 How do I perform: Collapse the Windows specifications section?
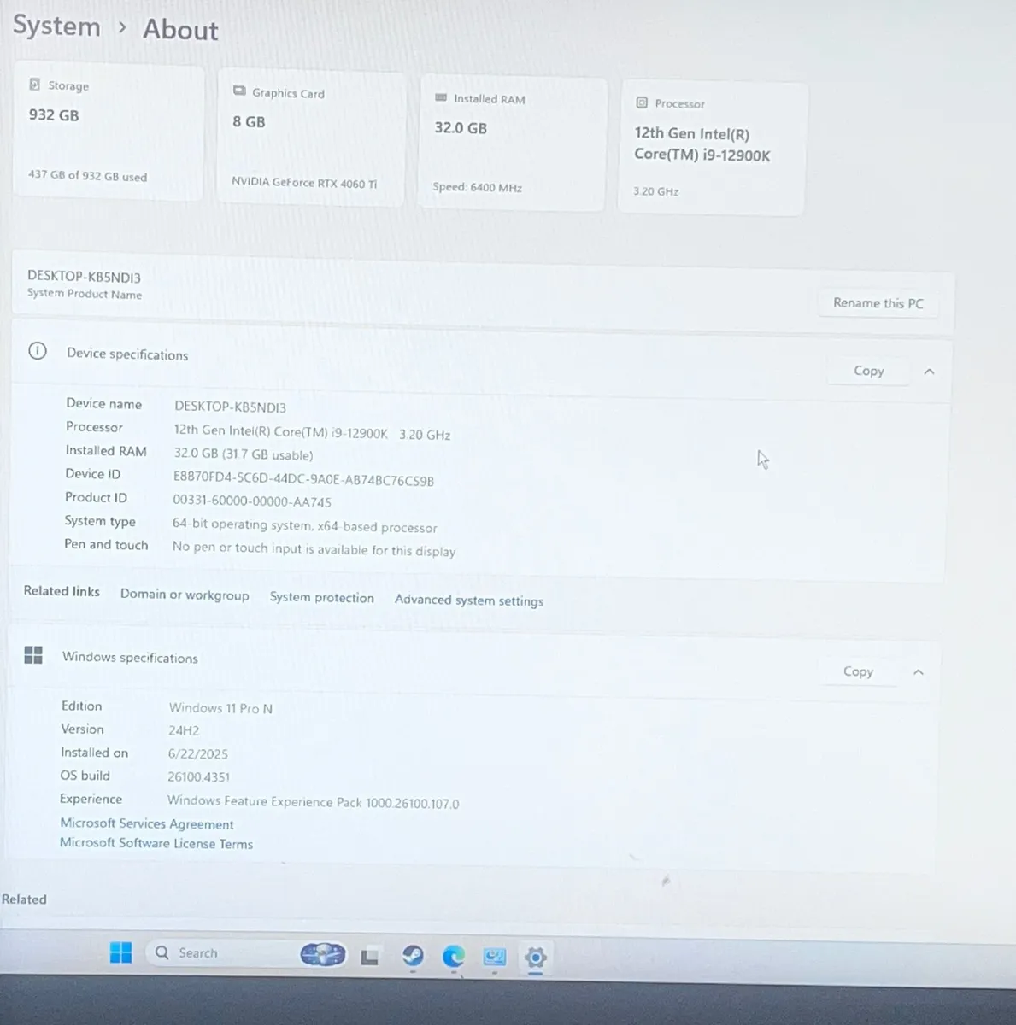(919, 672)
